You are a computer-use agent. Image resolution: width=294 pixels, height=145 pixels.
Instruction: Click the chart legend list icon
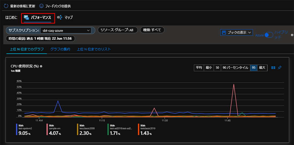(x=273, y=68)
